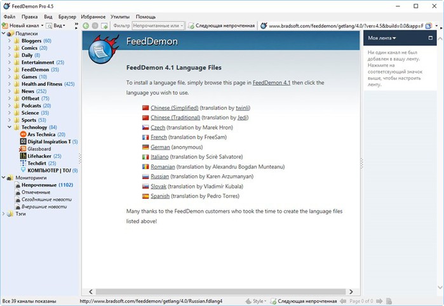444x306 pixels.
Task: Collapse the Подписки tree root
Action: click(x=4, y=34)
